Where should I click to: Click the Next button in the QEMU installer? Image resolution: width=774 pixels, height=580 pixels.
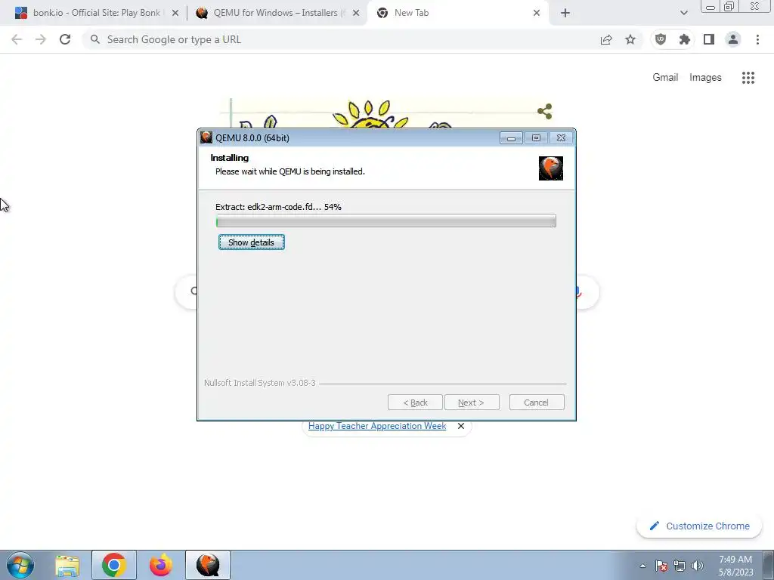coord(472,403)
